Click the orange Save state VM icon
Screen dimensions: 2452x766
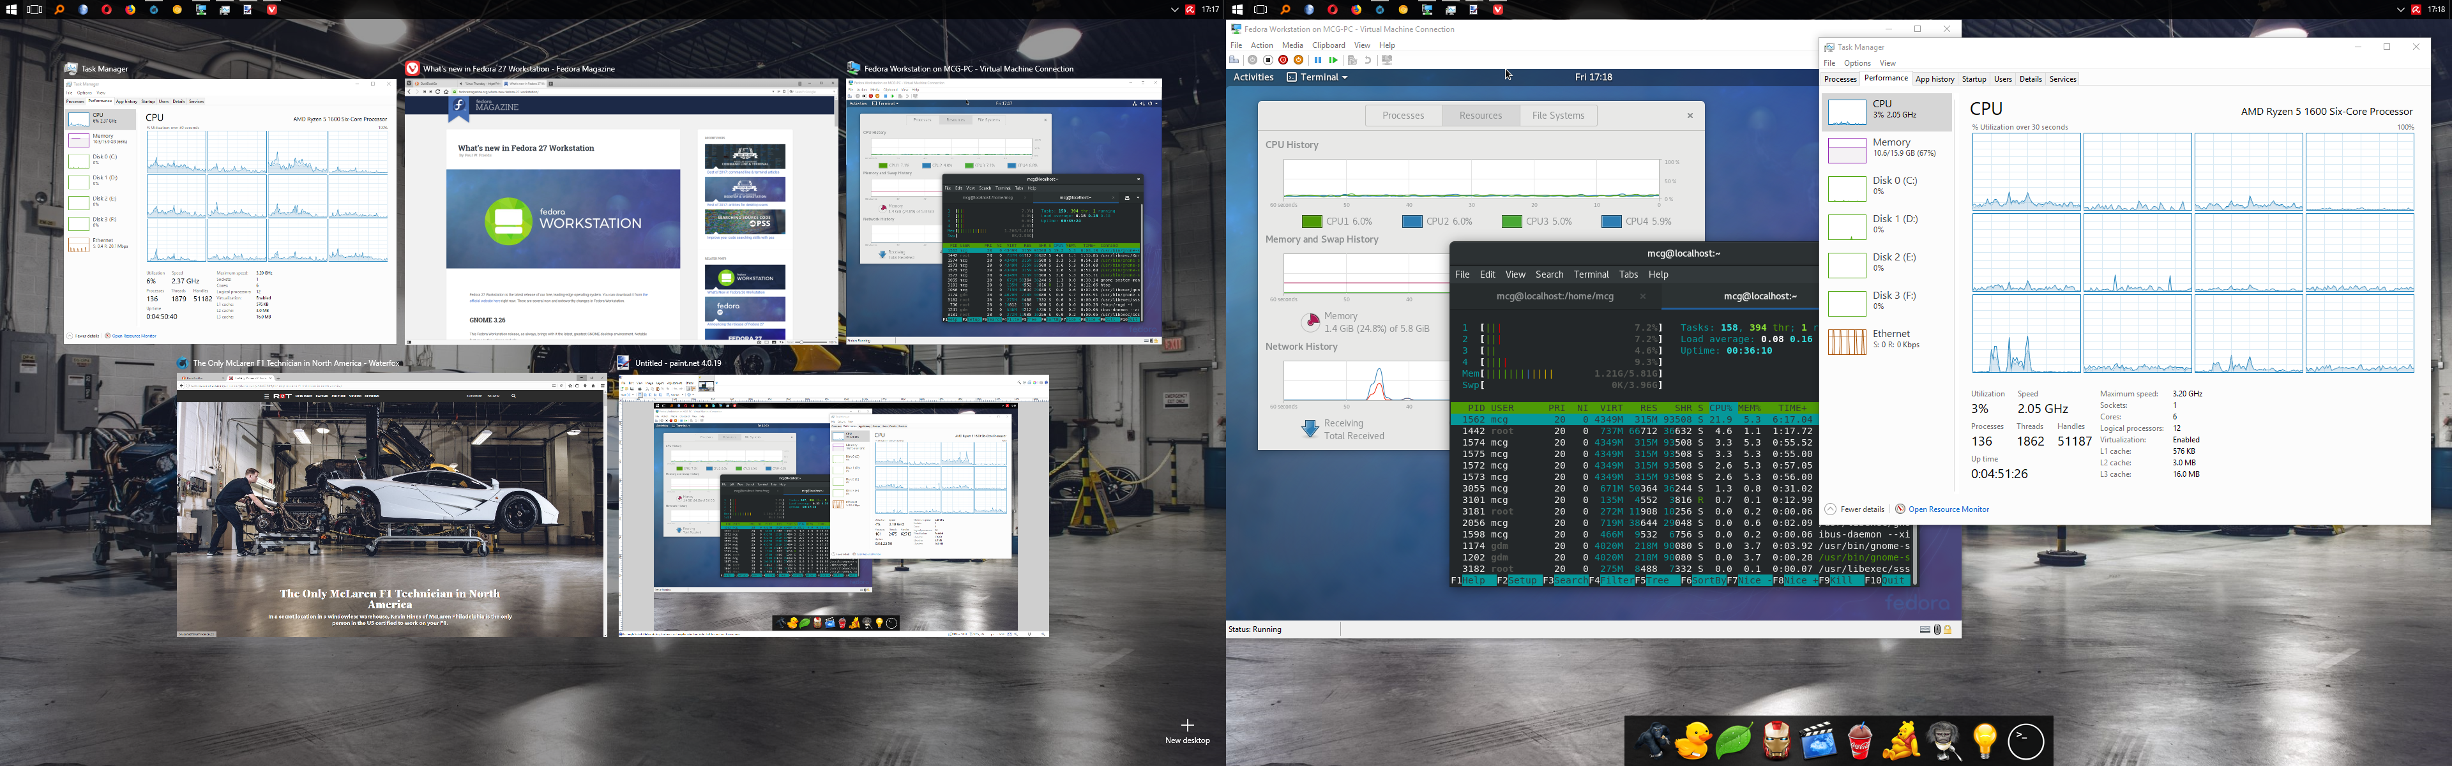click(x=1298, y=60)
